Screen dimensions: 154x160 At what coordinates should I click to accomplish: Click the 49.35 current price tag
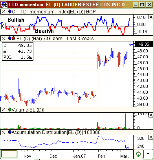tap(144, 44)
